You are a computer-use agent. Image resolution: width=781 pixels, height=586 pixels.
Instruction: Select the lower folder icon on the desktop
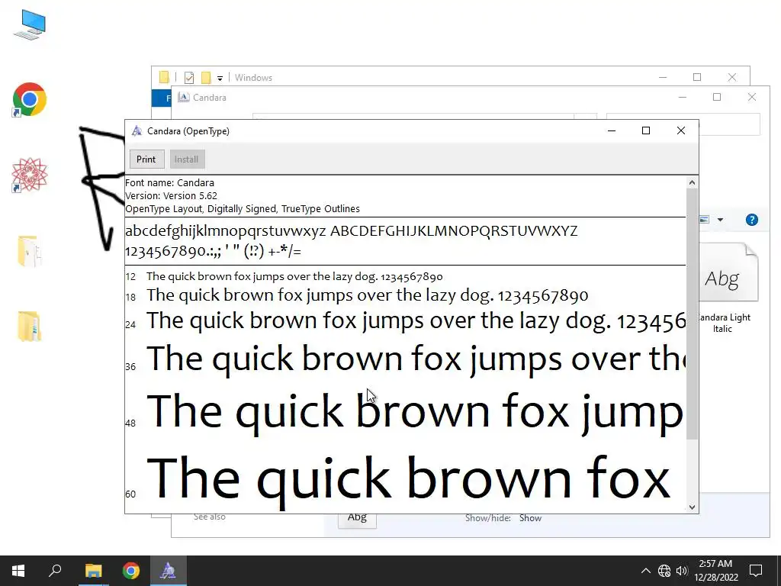[29, 326]
